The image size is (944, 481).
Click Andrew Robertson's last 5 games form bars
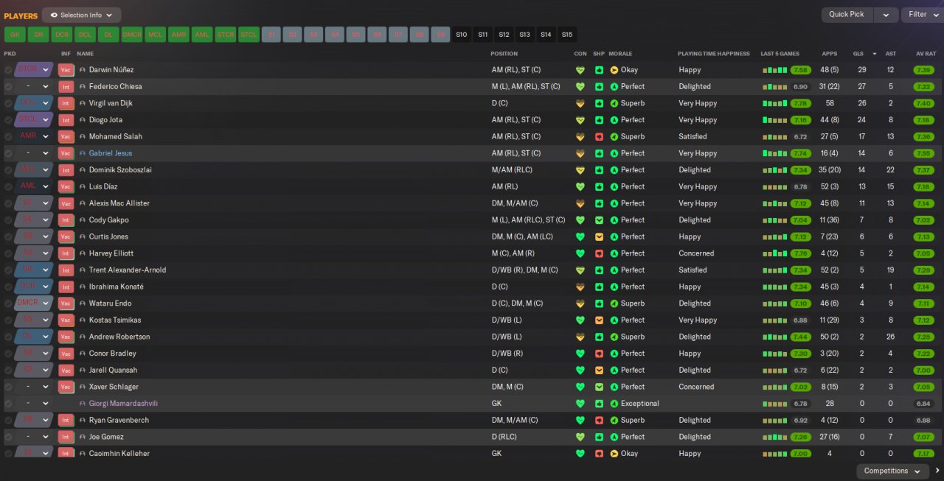click(x=774, y=337)
